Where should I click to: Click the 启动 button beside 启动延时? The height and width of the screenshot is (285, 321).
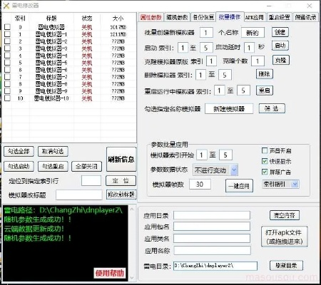pyautogui.click(x=280, y=46)
